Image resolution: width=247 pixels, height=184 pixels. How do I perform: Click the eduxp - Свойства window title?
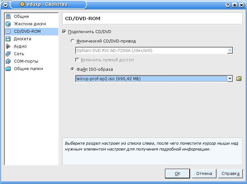(47, 5)
